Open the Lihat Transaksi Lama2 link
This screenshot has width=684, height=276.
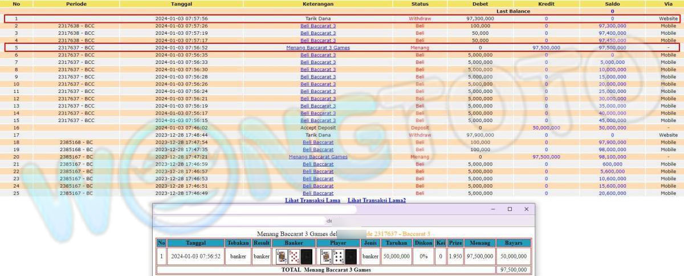coord(377,201)
